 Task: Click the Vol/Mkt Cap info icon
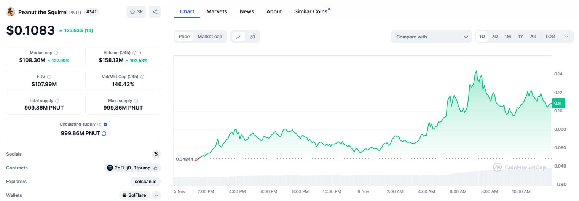click(142, 77)
